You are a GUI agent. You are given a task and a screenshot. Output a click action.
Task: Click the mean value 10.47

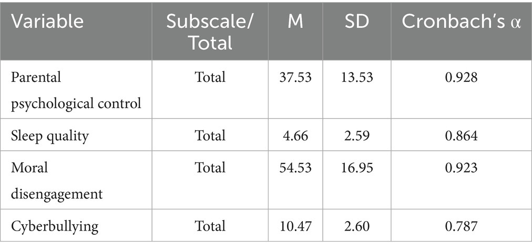click(x=295, y=225)
